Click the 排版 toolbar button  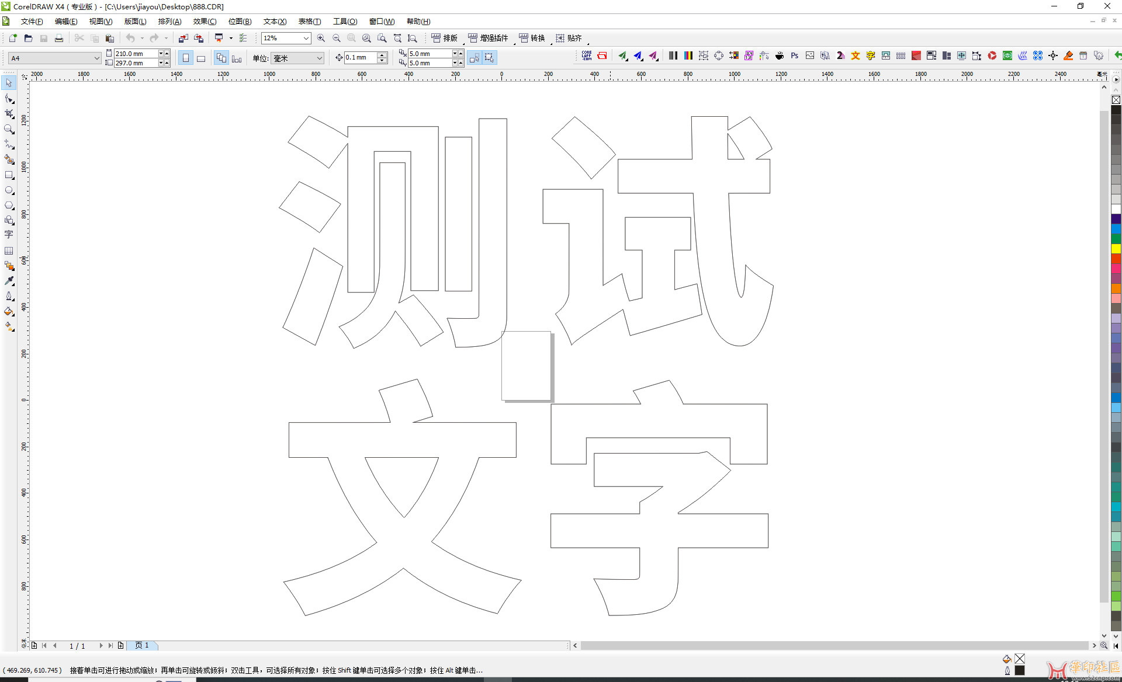444,38
